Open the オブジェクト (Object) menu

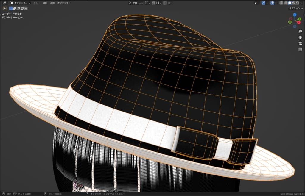(64, 3)
